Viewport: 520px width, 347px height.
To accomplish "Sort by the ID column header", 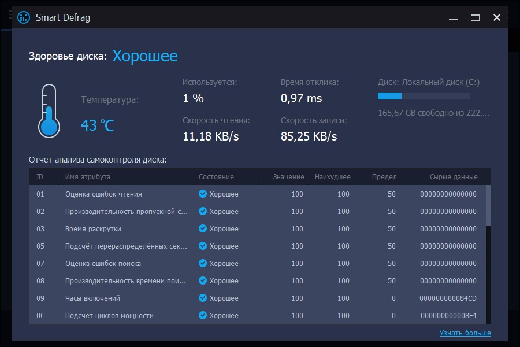I will click(40, 177).
